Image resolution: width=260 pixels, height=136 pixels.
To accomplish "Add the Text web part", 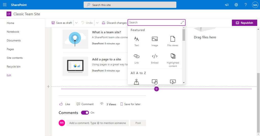I will [136, 41].
